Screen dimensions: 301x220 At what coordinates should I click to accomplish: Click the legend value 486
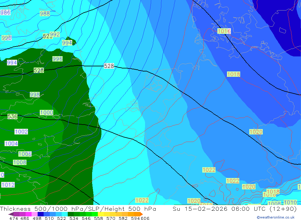tap(25, 218)
